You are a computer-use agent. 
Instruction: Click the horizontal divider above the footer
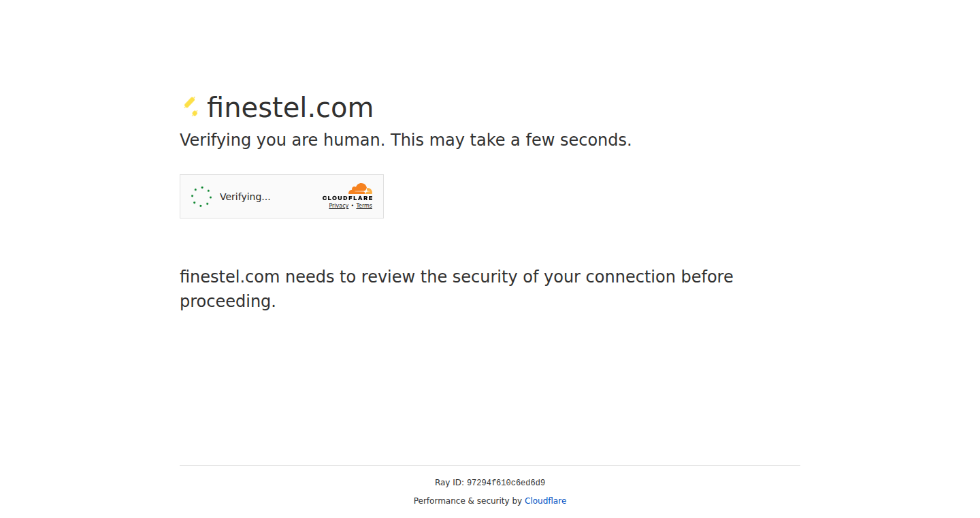(490, 466)
